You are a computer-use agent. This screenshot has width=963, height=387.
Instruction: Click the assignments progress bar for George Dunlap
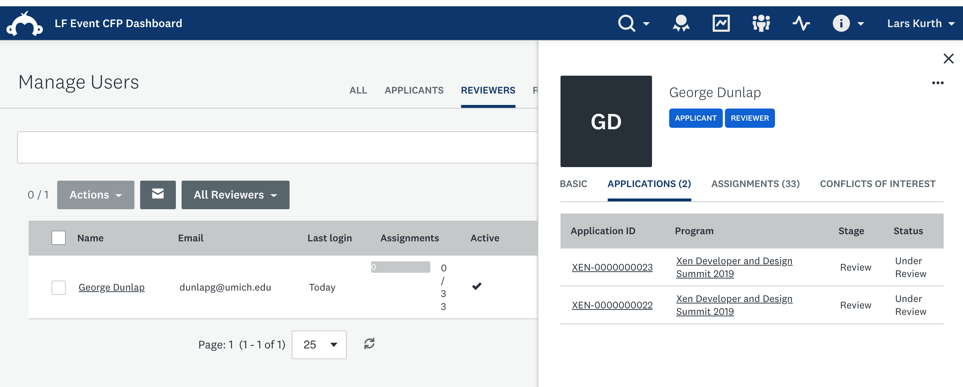[400, 267]
